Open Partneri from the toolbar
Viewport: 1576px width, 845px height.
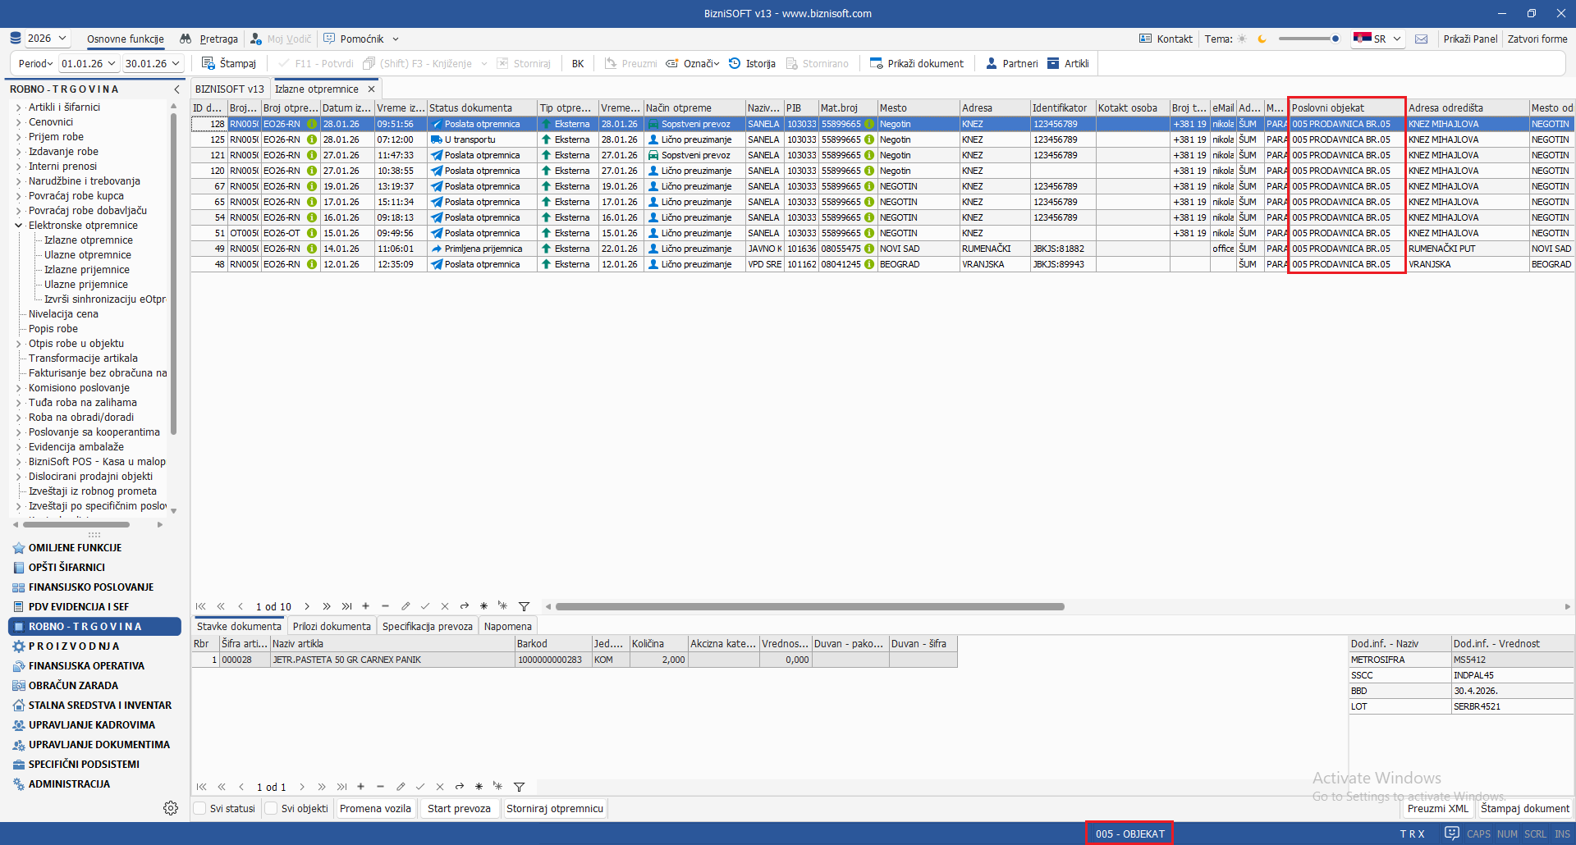[x=992, y=63]
